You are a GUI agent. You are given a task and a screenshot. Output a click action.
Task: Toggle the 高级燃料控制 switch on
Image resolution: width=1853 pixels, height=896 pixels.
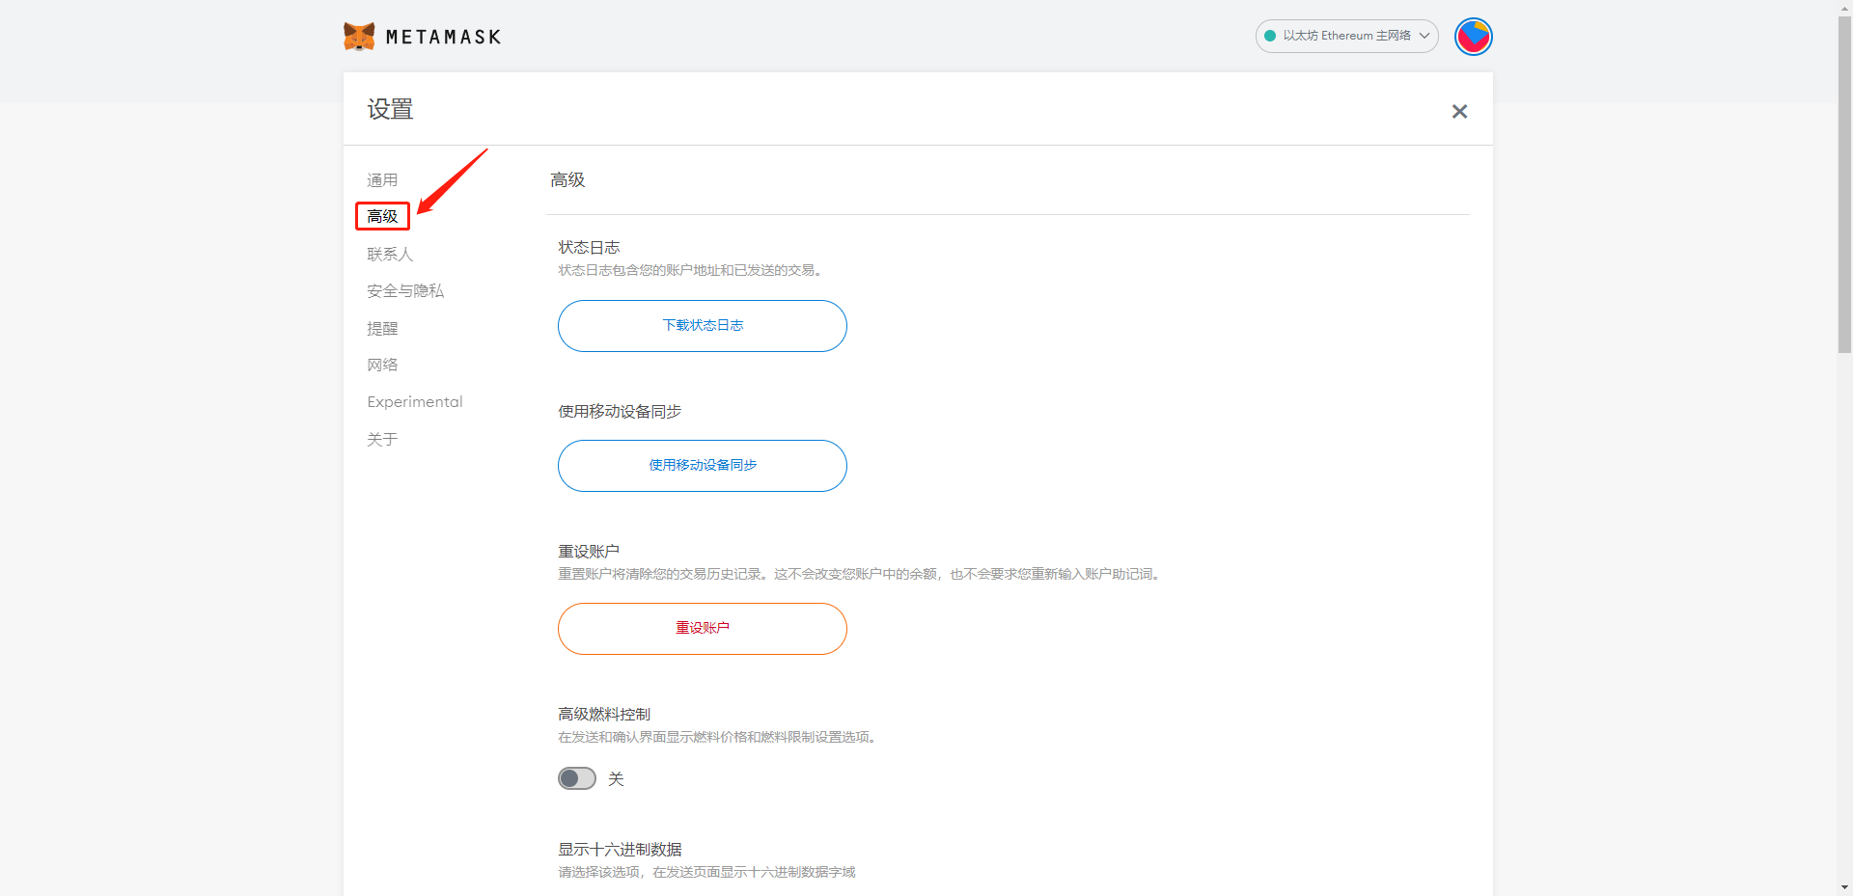(577, 778)
